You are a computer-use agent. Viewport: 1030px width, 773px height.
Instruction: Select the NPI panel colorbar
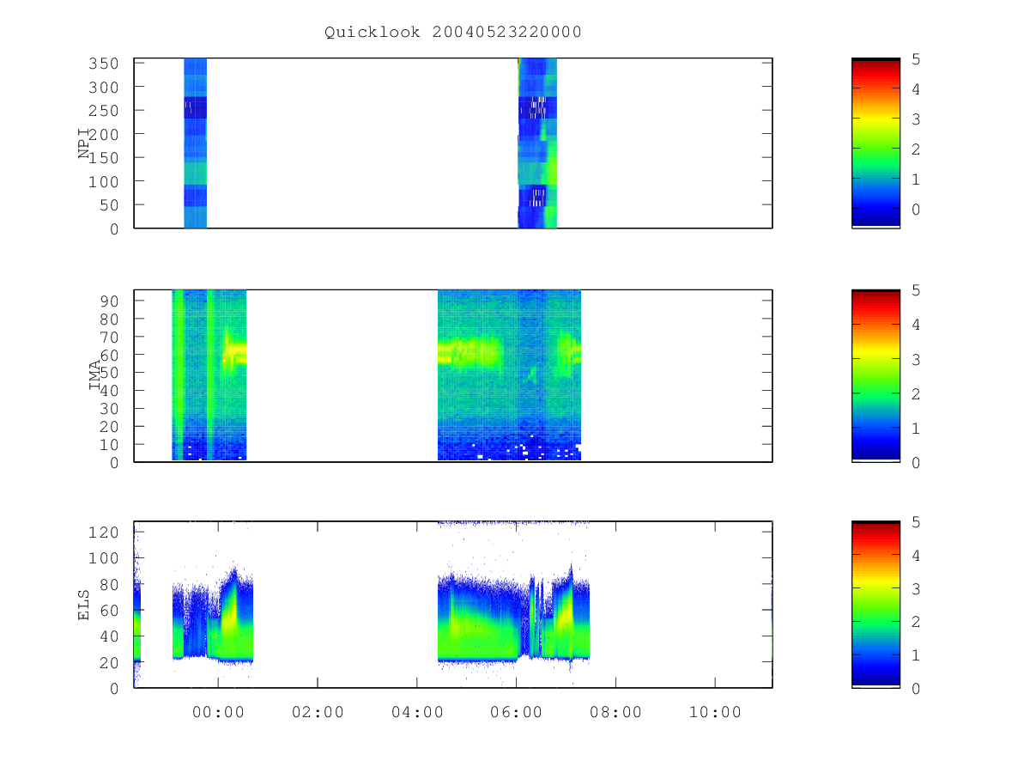click(x=875, y=143)
